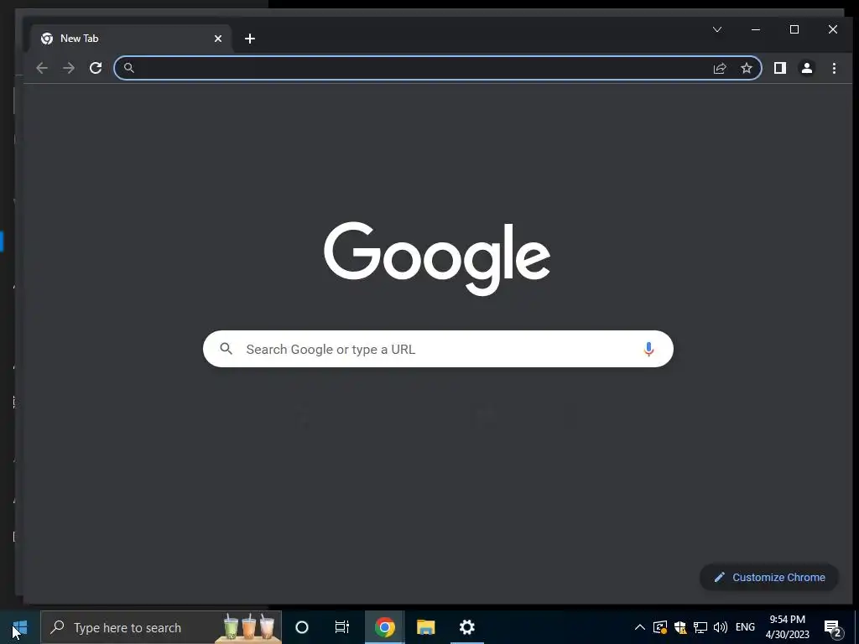Image resolution: width=859 pixels, height=644 pixels.
Task: Open the notification center icon
Action: point(833,628)
